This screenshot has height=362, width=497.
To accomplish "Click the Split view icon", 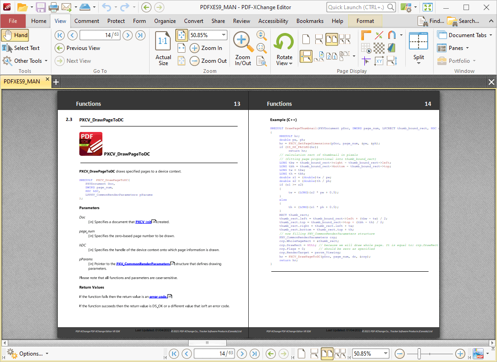I will coord(418,41).
